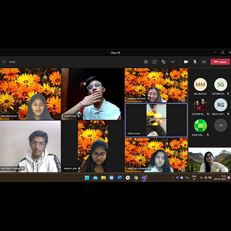
Task: Open the participants panel icon
Action: tap(146, 62)
